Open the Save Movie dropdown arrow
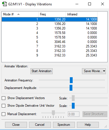This screenshot has height=130, width=109. click(x=104, y=71)
